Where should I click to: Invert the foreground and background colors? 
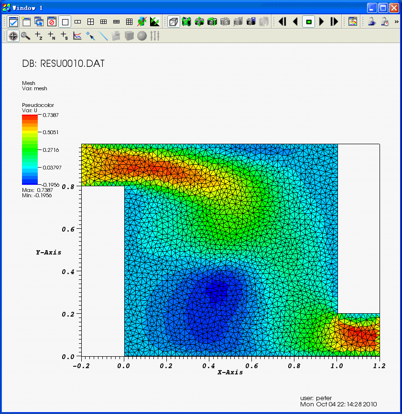[155, 21]
